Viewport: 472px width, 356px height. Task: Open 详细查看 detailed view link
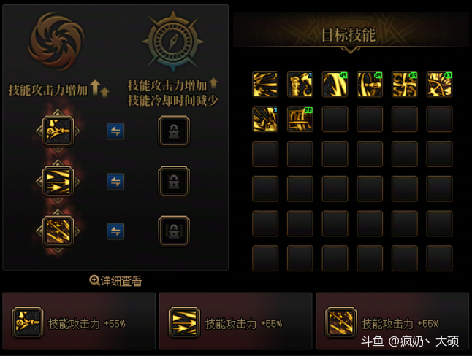[115, 281]
